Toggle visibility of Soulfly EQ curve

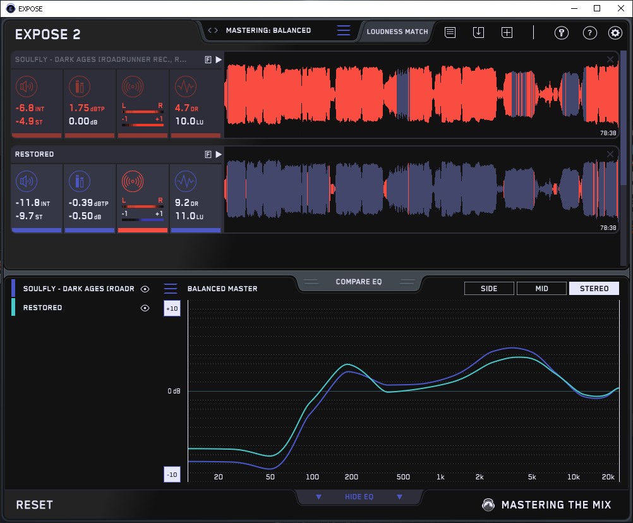pyautogui.click(x=145, y=289)
